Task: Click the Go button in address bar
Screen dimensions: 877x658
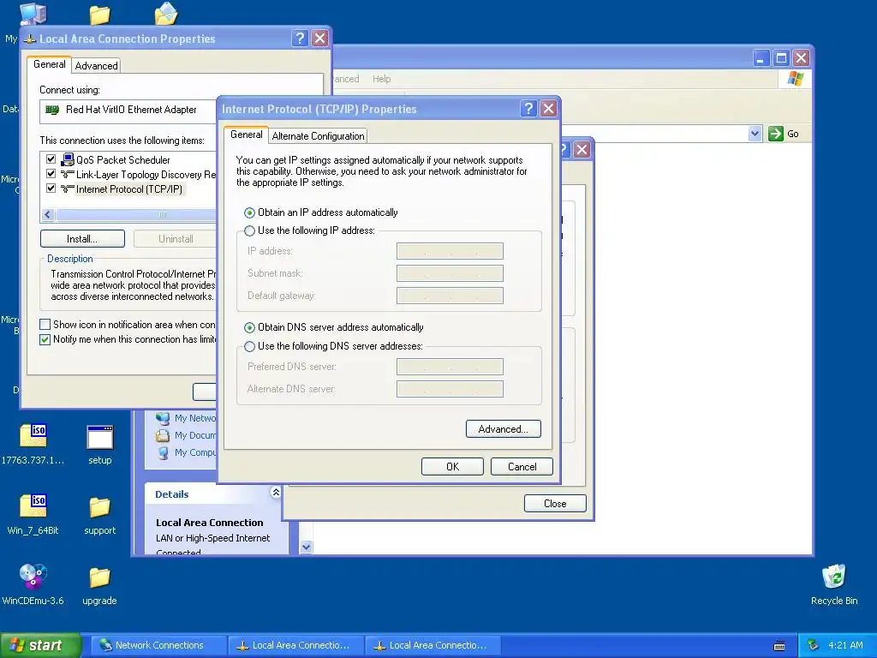Action: 784,134
